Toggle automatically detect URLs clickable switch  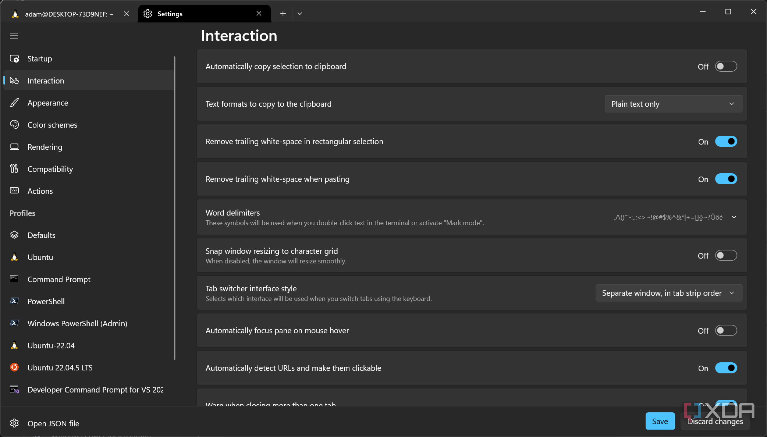click(726, 368)
